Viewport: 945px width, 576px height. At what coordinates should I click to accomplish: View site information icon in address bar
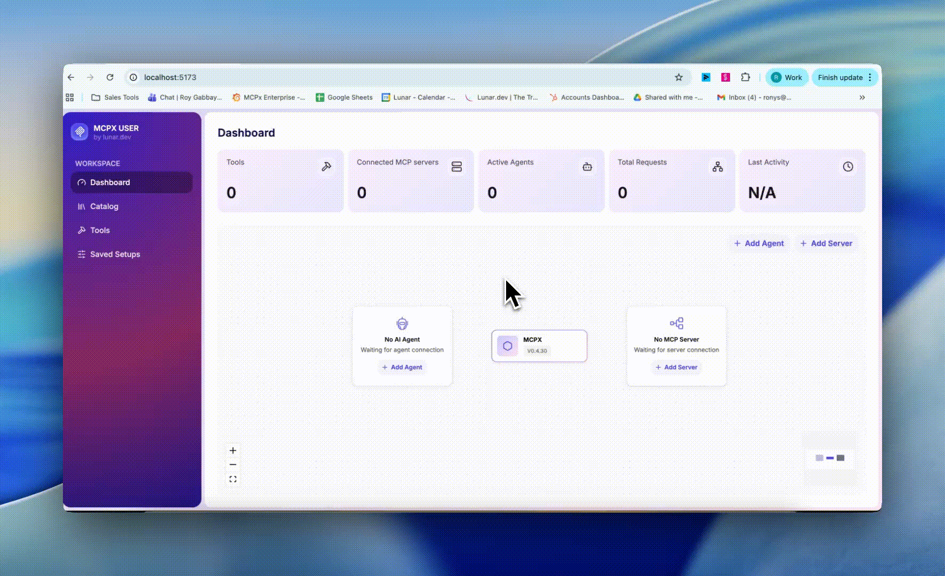tap(133, 77)
